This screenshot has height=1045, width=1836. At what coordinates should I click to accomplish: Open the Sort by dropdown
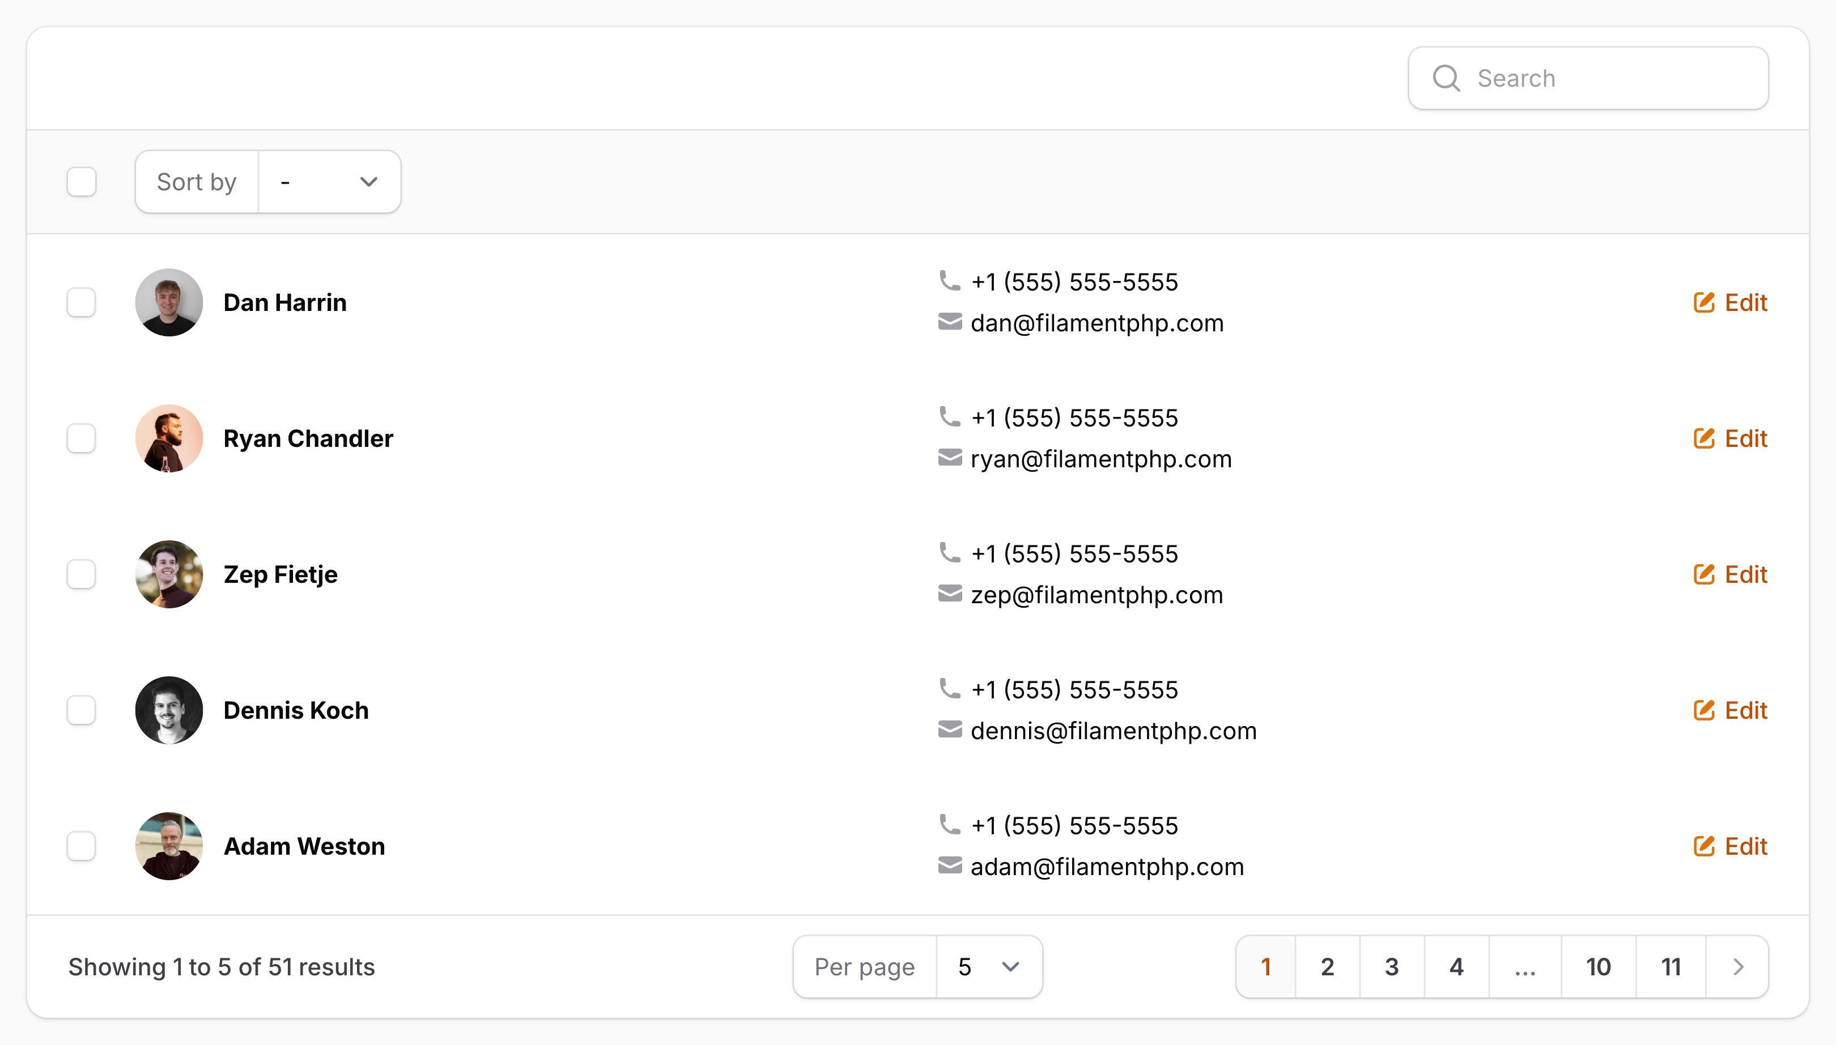click(329, 182)
